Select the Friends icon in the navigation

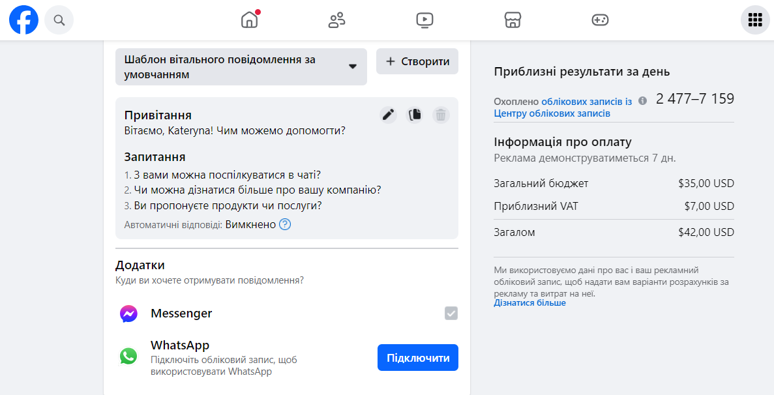click(x=336, y=20)
